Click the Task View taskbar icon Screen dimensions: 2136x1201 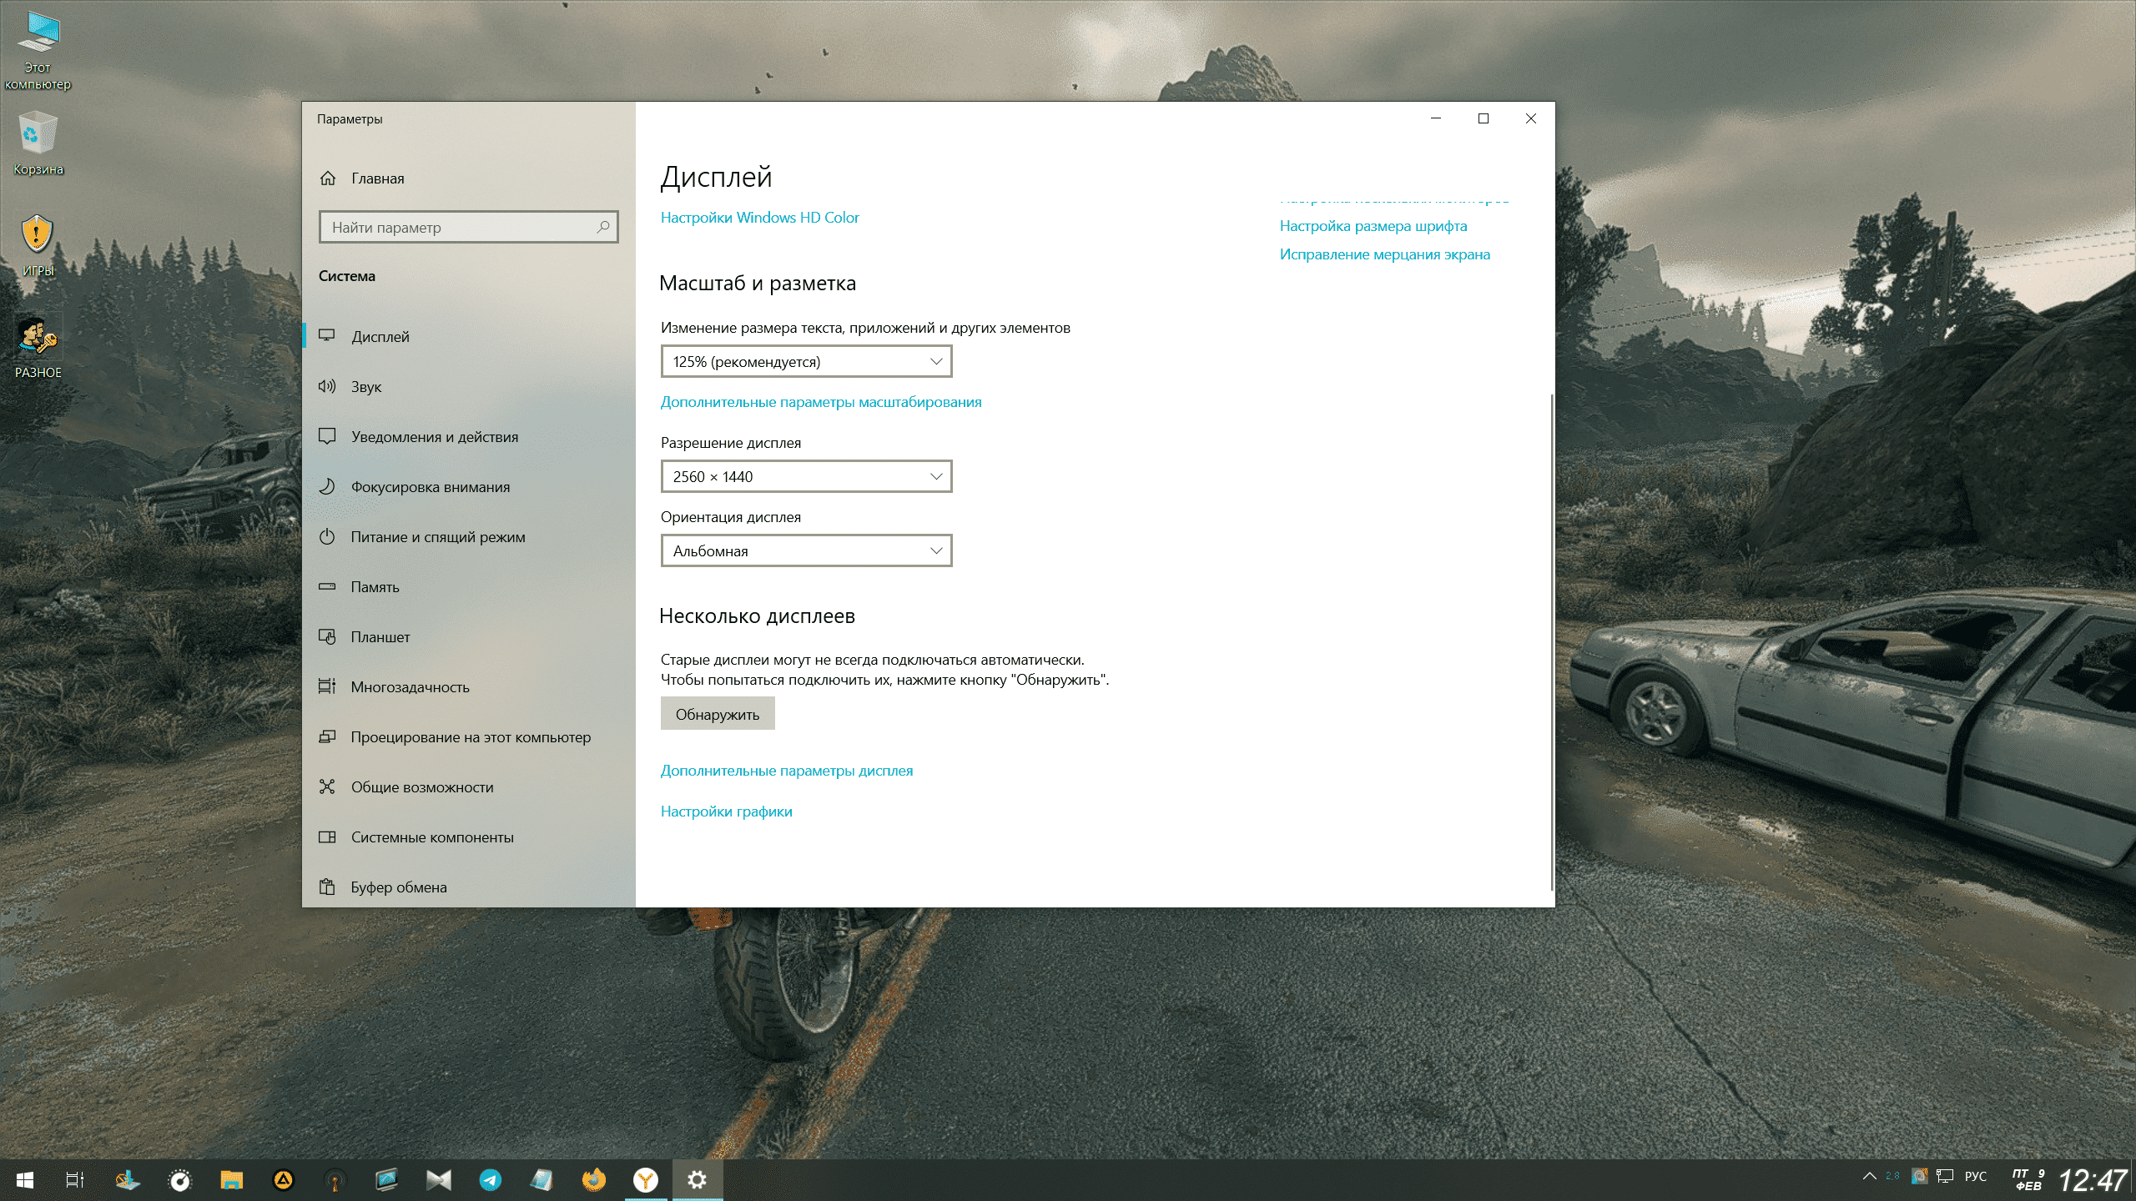click(x=75, y=1179)
